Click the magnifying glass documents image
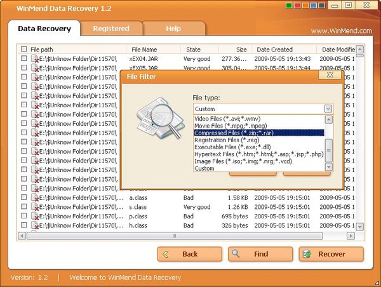Viewport: 381px width, 287px height. pyautogui.click(x=161, y=118)
